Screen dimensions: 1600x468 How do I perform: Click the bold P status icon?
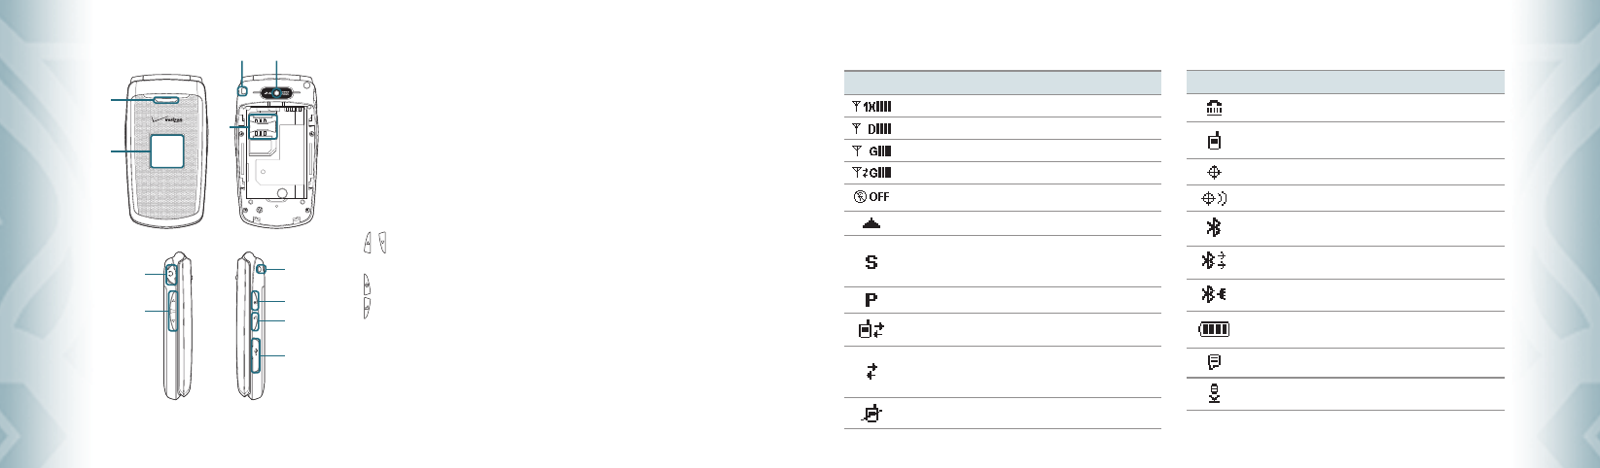871,300
